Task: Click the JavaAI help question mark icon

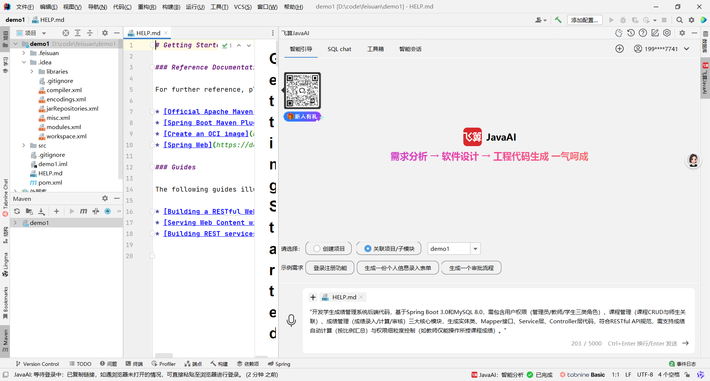Action: (643, 33)
